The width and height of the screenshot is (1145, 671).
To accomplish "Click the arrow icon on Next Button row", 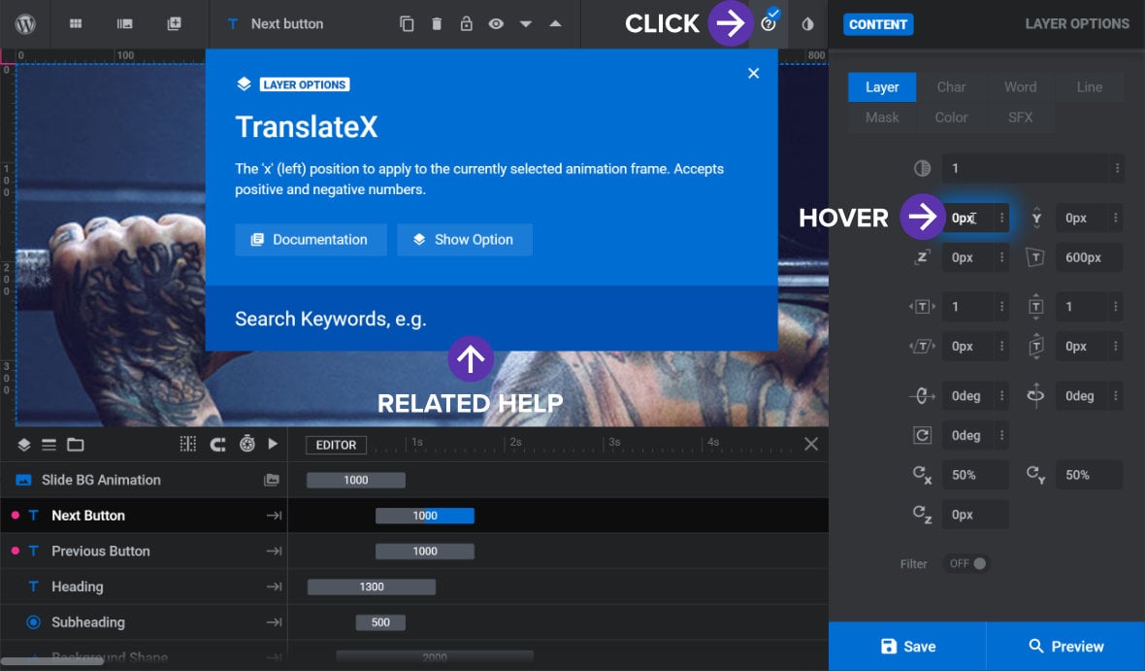I will coord(274,516).
